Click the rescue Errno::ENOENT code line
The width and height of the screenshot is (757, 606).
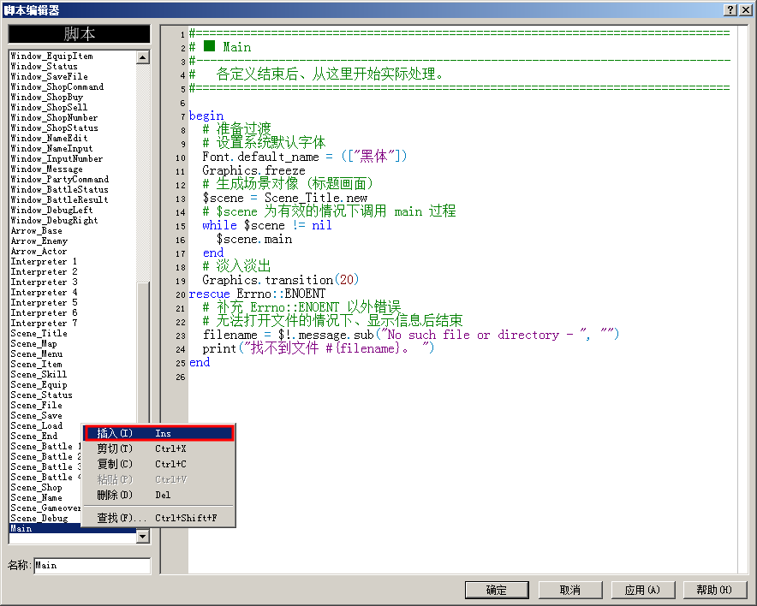pyautogui.click(x=257, y=294)
